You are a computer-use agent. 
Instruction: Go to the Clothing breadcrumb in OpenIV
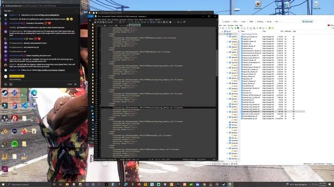pos(260,22)
